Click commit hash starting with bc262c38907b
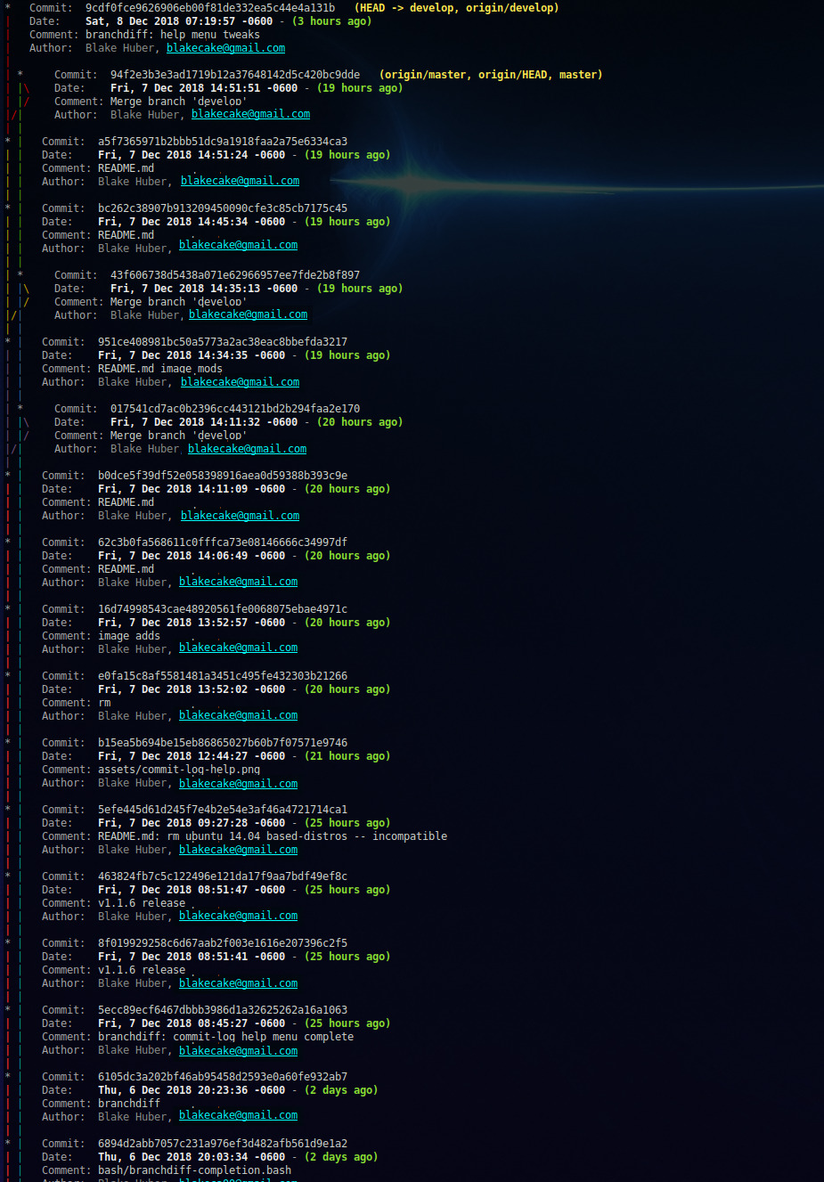Image resolution: width=824 pixels, height=1182 pixels. point(223,208)
